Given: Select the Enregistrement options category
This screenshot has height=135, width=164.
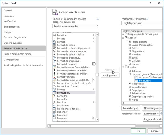Looking at the screenshot, I should click(x=24, y=27).
